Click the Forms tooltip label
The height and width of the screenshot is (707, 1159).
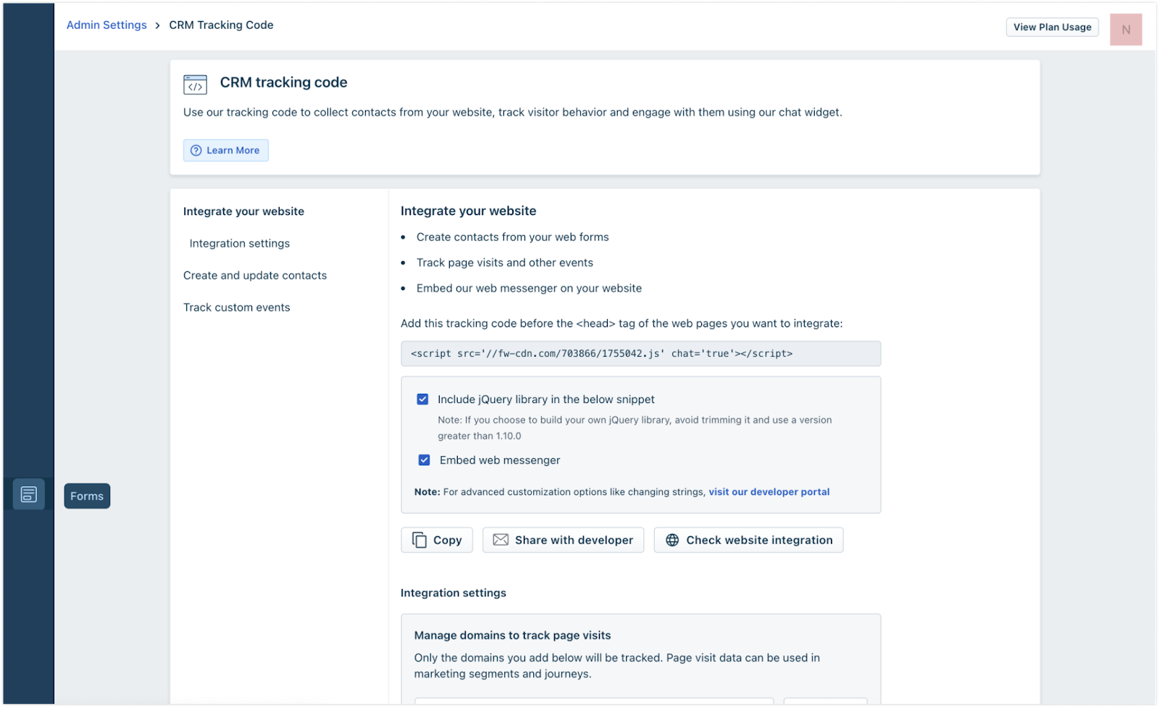click(x=87, y=496)
